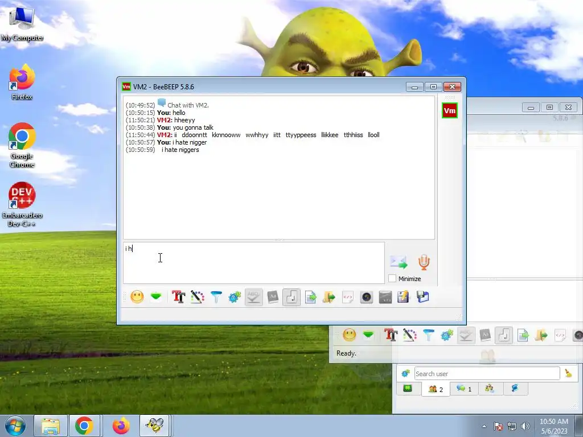Toggle Return-key-sends-message button in VM2 chat
The height and width of the screenshot is (437, 583).
291,297
